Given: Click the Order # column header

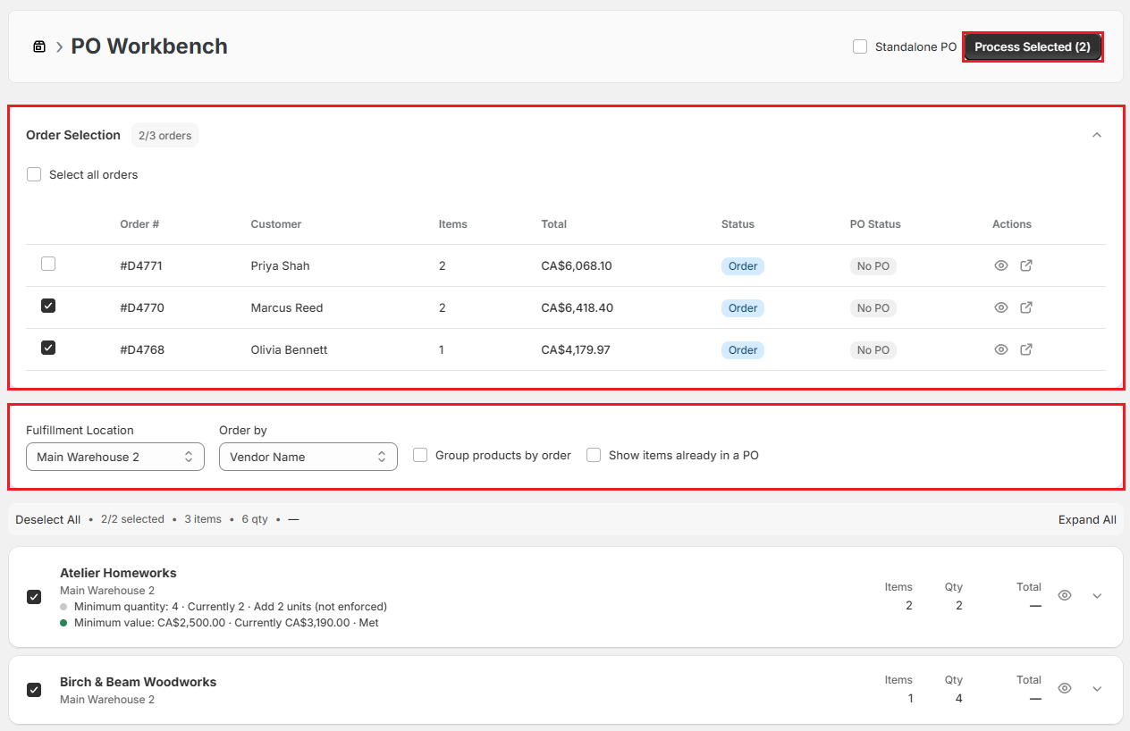Looking at the screenshot, I should (139, 224).
